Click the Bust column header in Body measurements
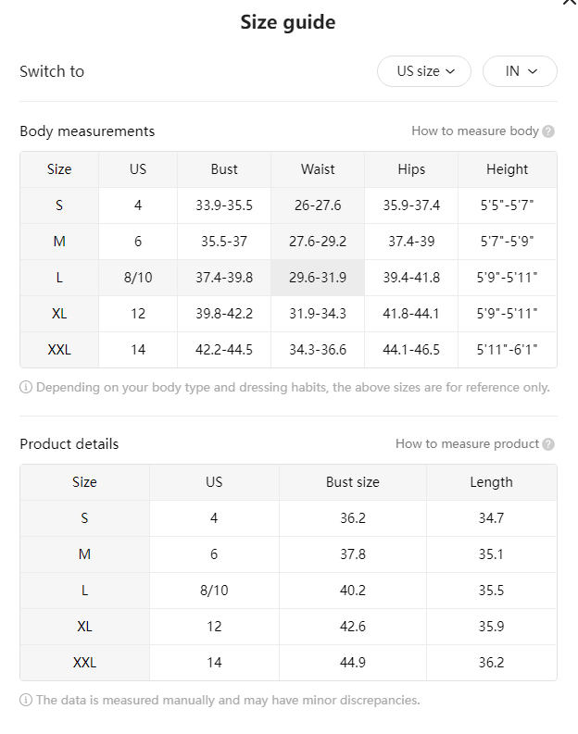578x734 pixels. [x=224, y=169]
